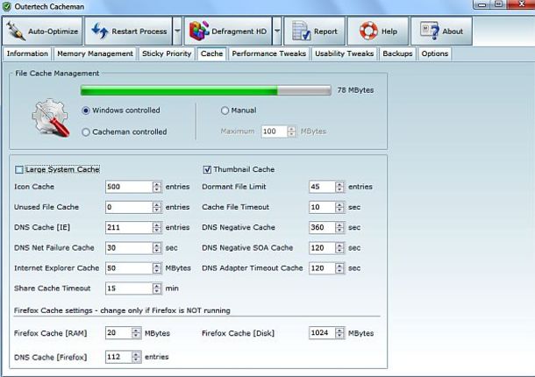Adjust Unused File Cache spinner

click(157, 207)
